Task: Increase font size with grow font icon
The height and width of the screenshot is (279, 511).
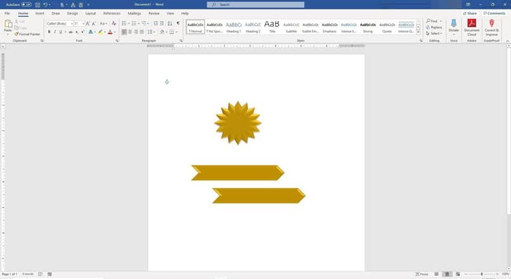Action: [87, 23]
